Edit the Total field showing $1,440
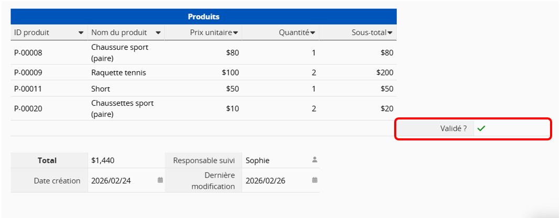Screen dimensions: 560x218 pos(103,160)
